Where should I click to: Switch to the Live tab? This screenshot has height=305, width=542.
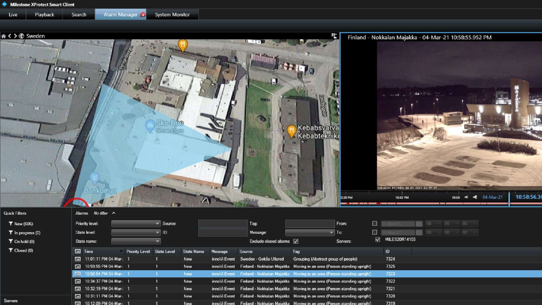click(13, 14)
